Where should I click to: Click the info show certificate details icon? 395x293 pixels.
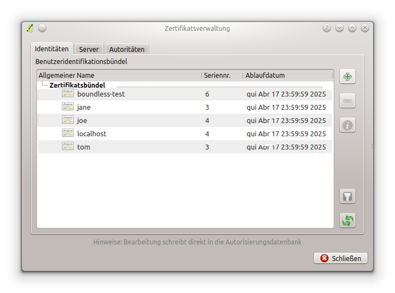[347, 125]
